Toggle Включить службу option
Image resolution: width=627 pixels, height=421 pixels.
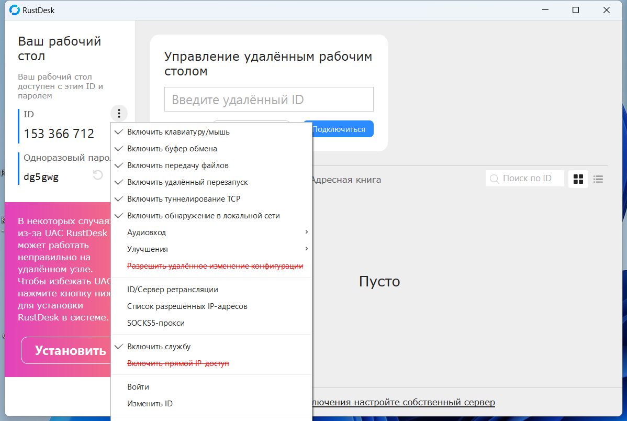[x=211, y=347]
